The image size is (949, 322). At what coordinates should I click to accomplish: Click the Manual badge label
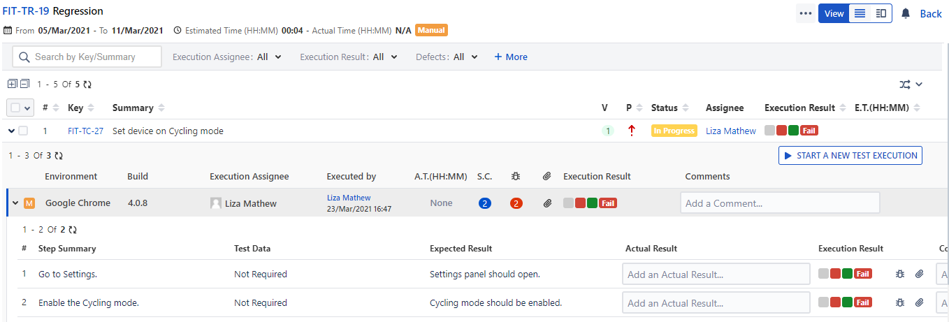pyautogui.click(x=431, y=30)
